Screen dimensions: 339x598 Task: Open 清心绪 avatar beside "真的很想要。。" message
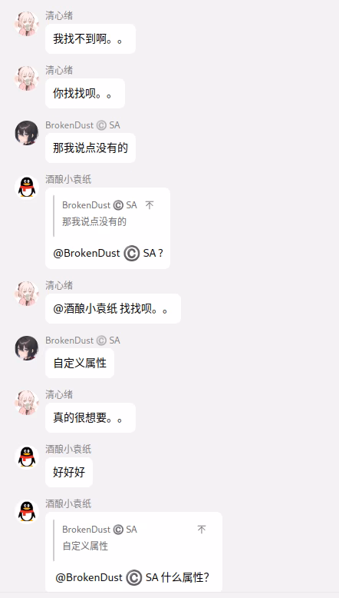coord(27,402)
